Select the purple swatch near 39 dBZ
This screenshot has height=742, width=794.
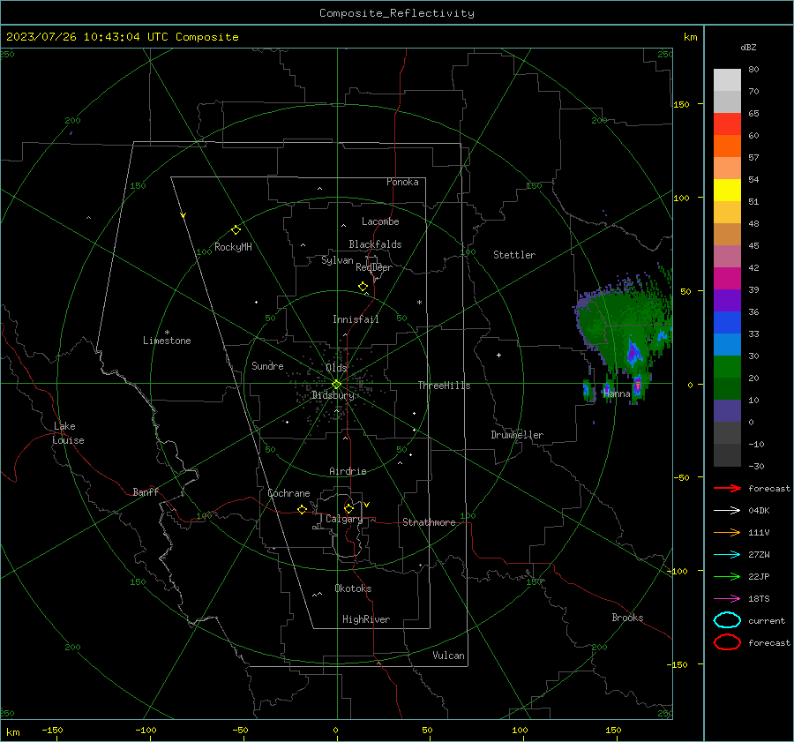point(727,300)
